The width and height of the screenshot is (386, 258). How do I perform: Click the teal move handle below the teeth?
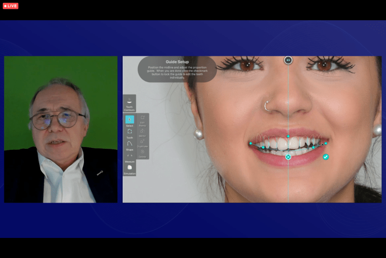pos(288,157)
